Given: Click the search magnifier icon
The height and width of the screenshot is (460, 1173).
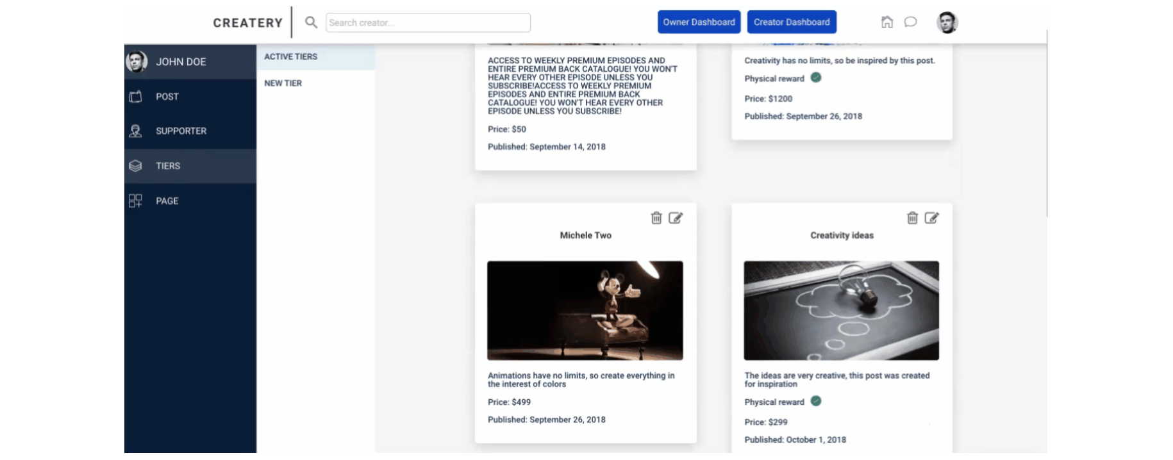Looking at the screenshot, I should point(311,22).
